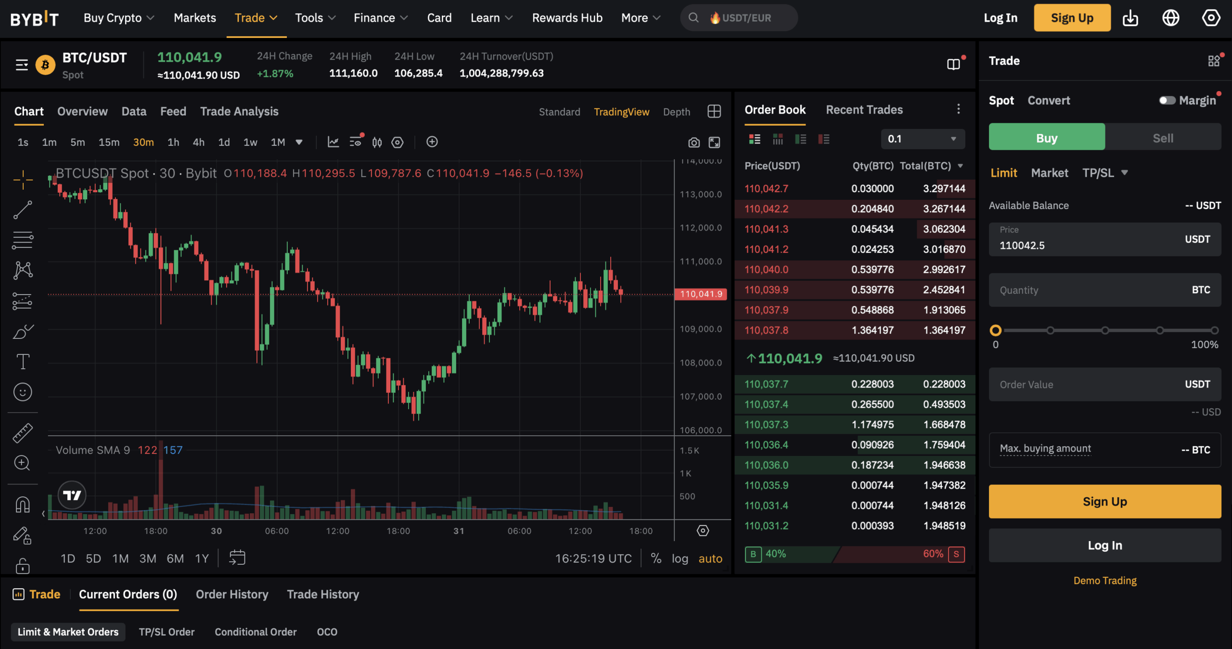The width and height of the screenshot is (1232, 649).
Task: Open the candlestick style selector
Action: tap(377, 143)
